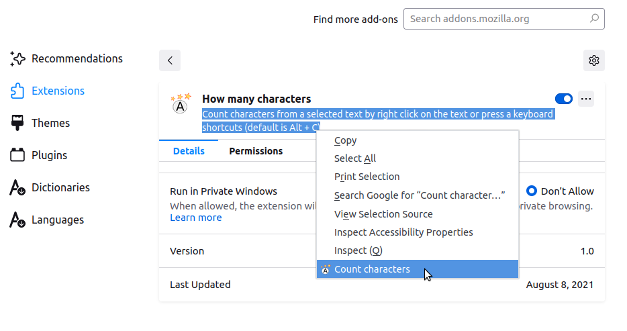Image resolution: width=627 pixels, height=331 pixels.
Task: Go back with the left chevron button
Action: (170, 60)
